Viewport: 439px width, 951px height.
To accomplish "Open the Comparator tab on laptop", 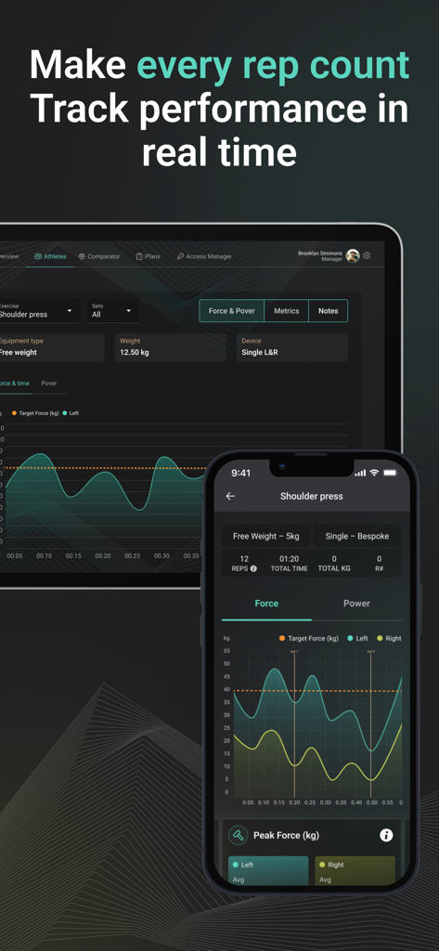I will (99, 256).
